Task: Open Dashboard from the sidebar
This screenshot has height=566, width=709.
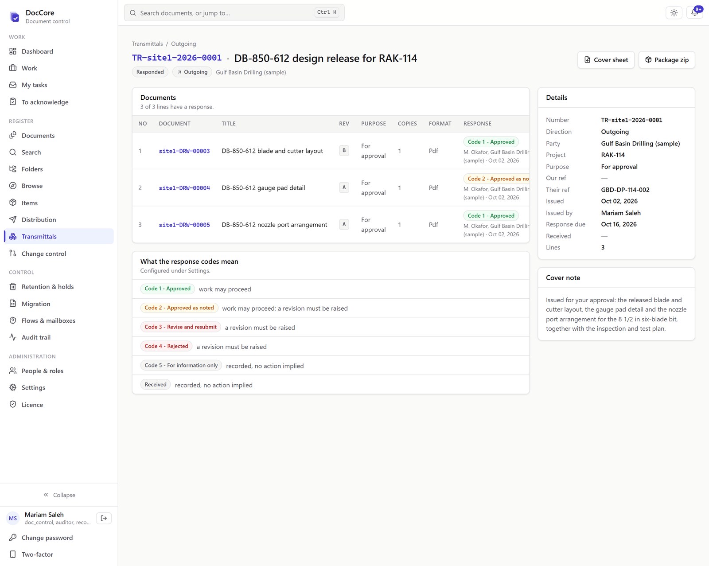Action: coord(58,51)
